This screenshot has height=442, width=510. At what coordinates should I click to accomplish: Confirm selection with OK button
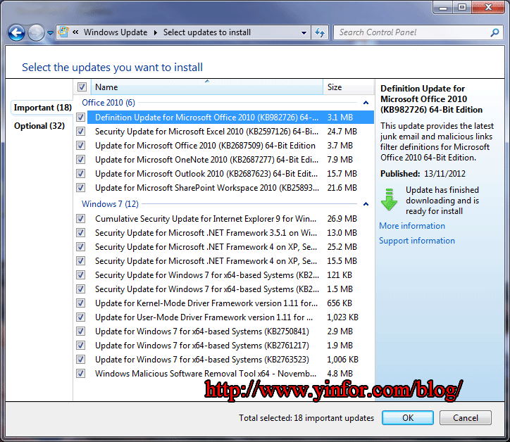click(x=408, y=417)
